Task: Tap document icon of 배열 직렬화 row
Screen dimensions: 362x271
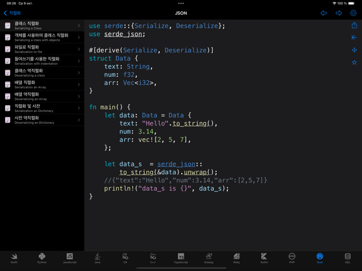Action: tap(8, 84)
